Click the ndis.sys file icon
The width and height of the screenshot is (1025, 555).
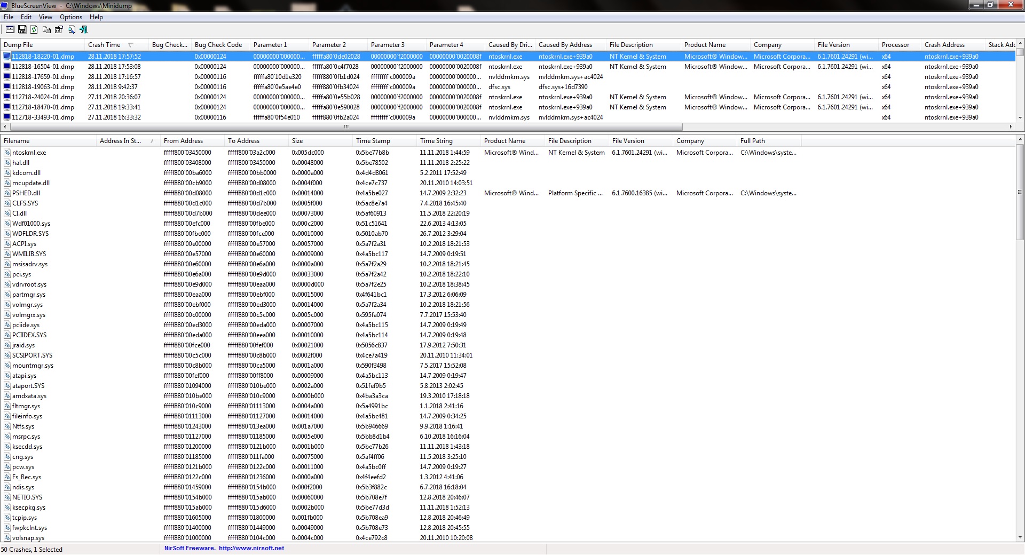(7, 487)
